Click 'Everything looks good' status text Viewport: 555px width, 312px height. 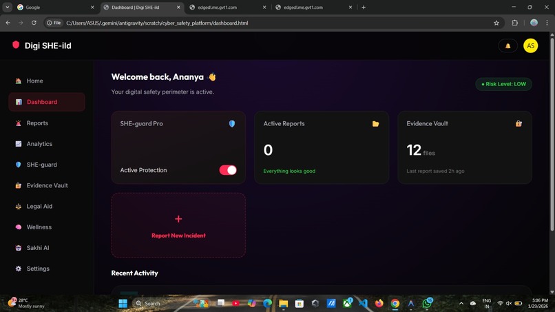(x=289, y=171)
